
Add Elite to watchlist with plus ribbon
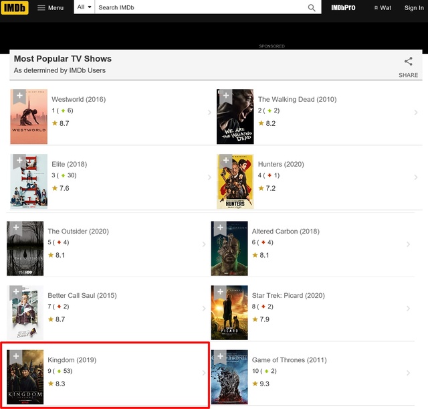(x=19, y=161)
